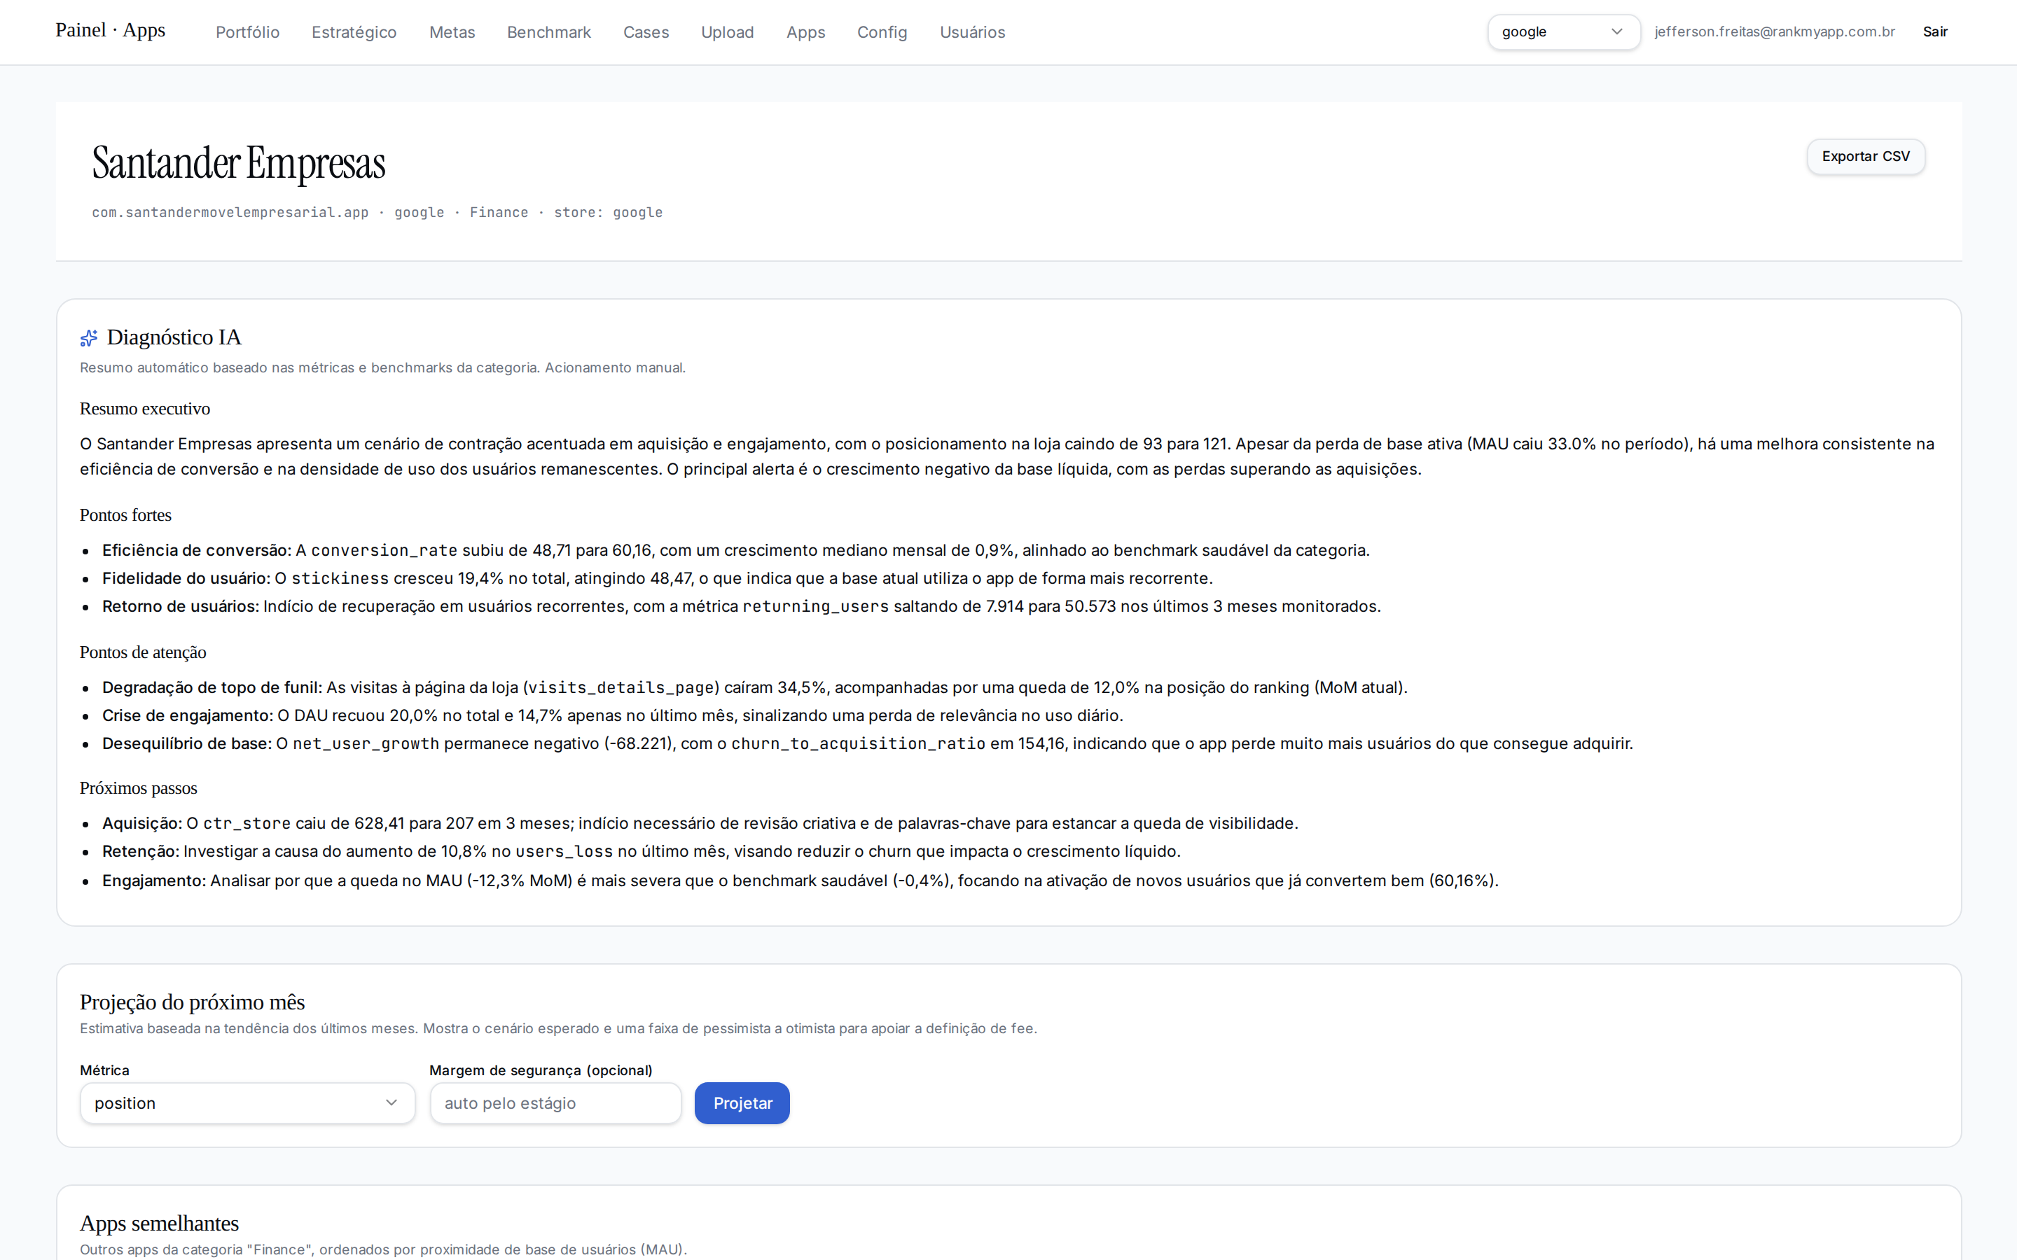Click the Eficiência de conversão bullet
Image resolution: width=2017 pixels, height=1260 pixels.
coord(736,550)
